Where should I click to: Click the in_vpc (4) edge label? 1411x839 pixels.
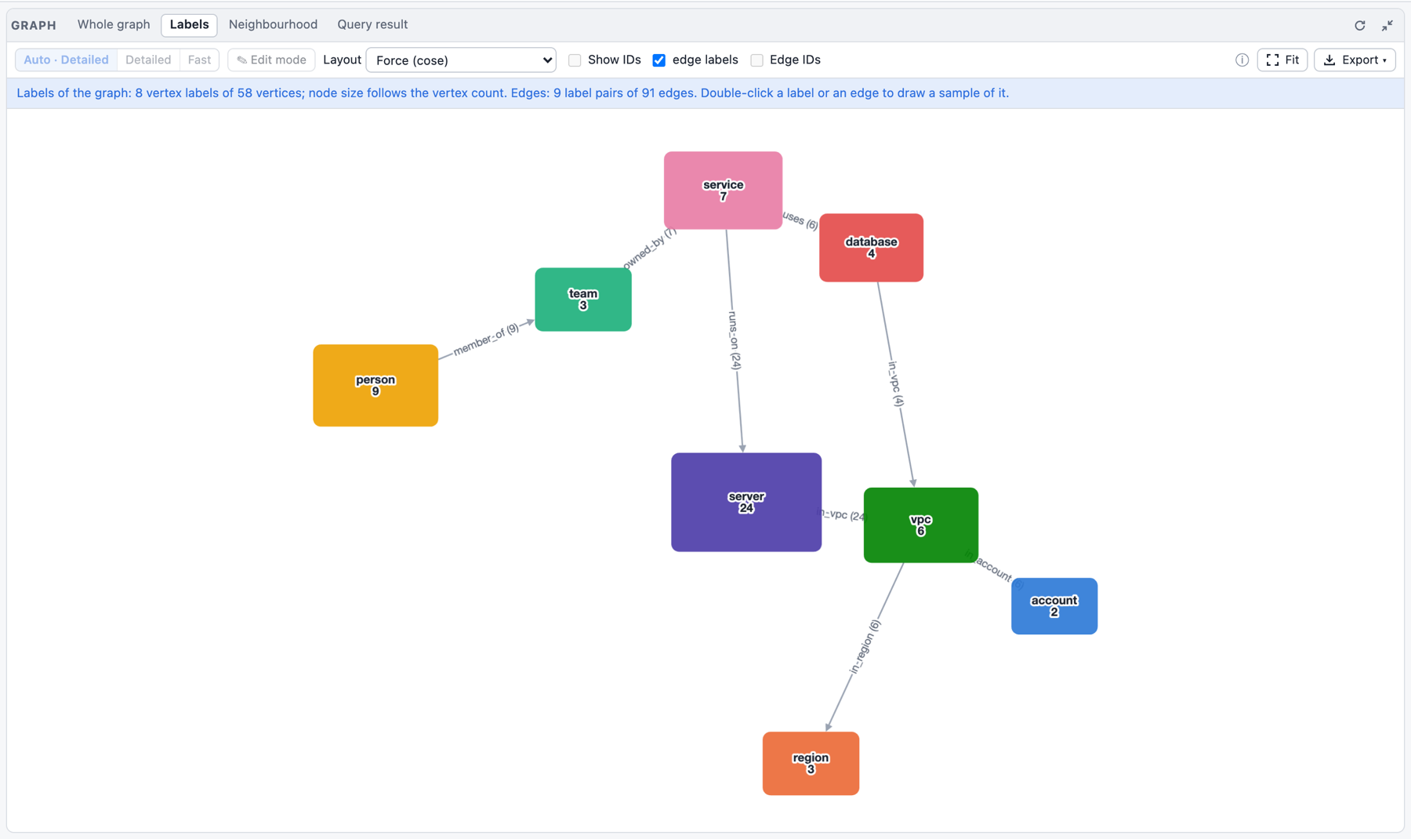[x=896, y=383]
